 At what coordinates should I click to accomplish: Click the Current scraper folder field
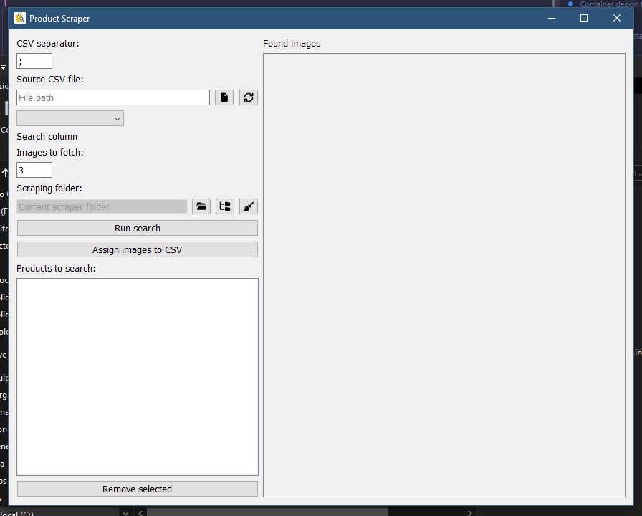(102, 206)
